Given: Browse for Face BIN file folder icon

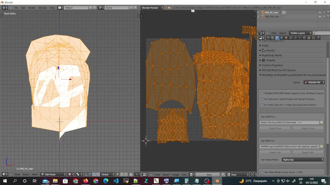Looking at the screenshot, I should point(321,123).
